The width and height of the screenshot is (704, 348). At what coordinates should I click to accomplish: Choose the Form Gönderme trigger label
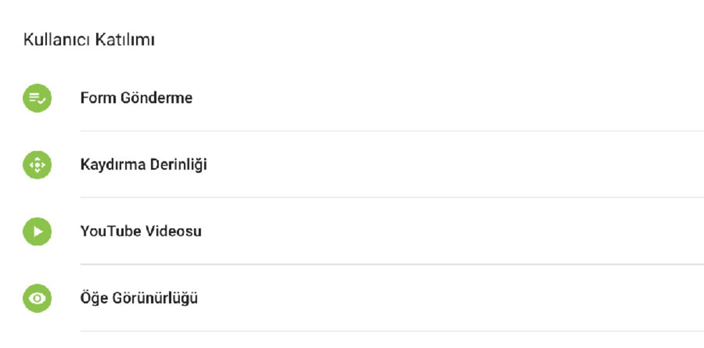click(x=136, y=97)
